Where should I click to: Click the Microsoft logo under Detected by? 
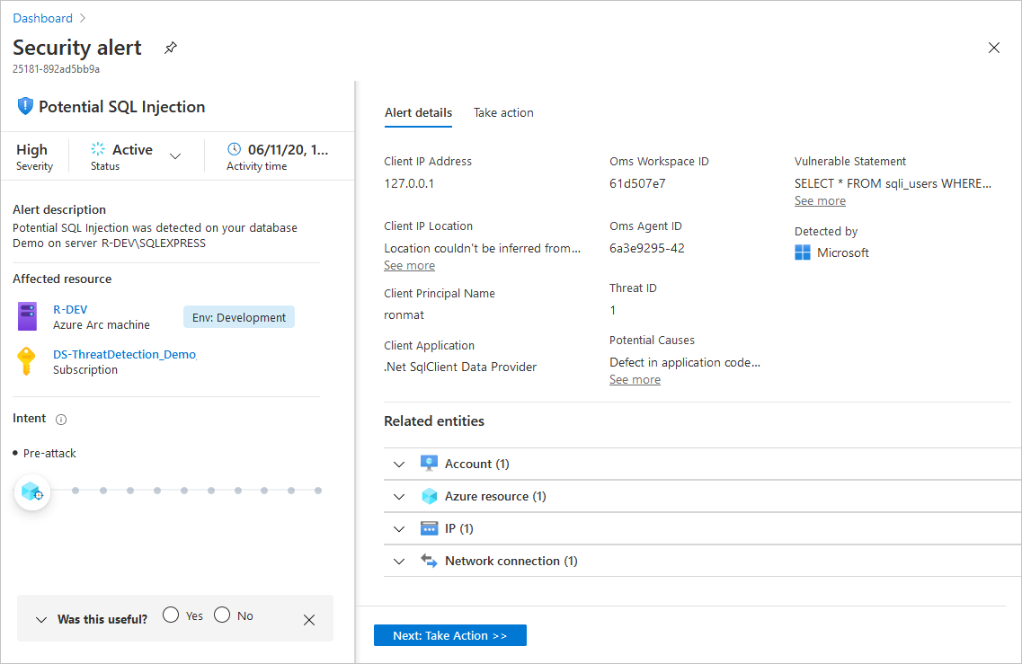803,253
